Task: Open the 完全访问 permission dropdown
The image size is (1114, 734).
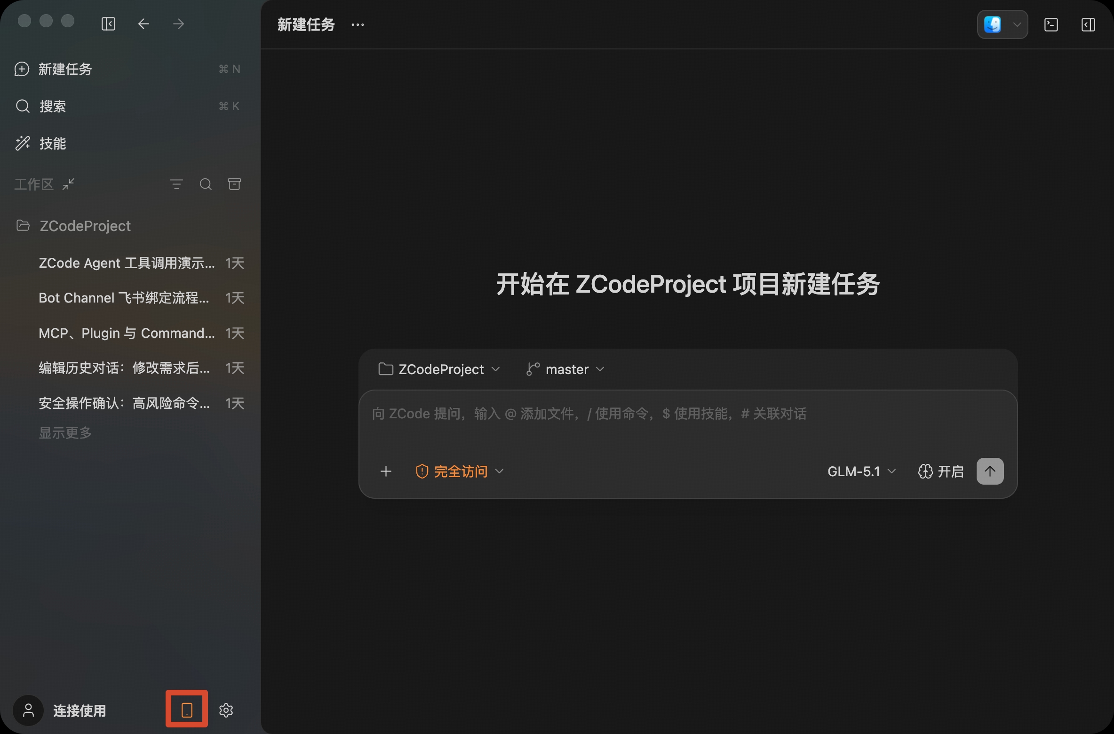Action: [x=460, y=471]
